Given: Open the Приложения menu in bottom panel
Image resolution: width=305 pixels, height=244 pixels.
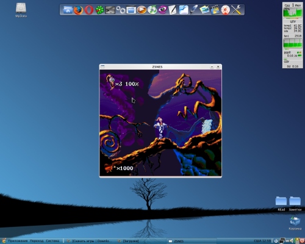Looking at the screenshot, I should tap(18, 241).
